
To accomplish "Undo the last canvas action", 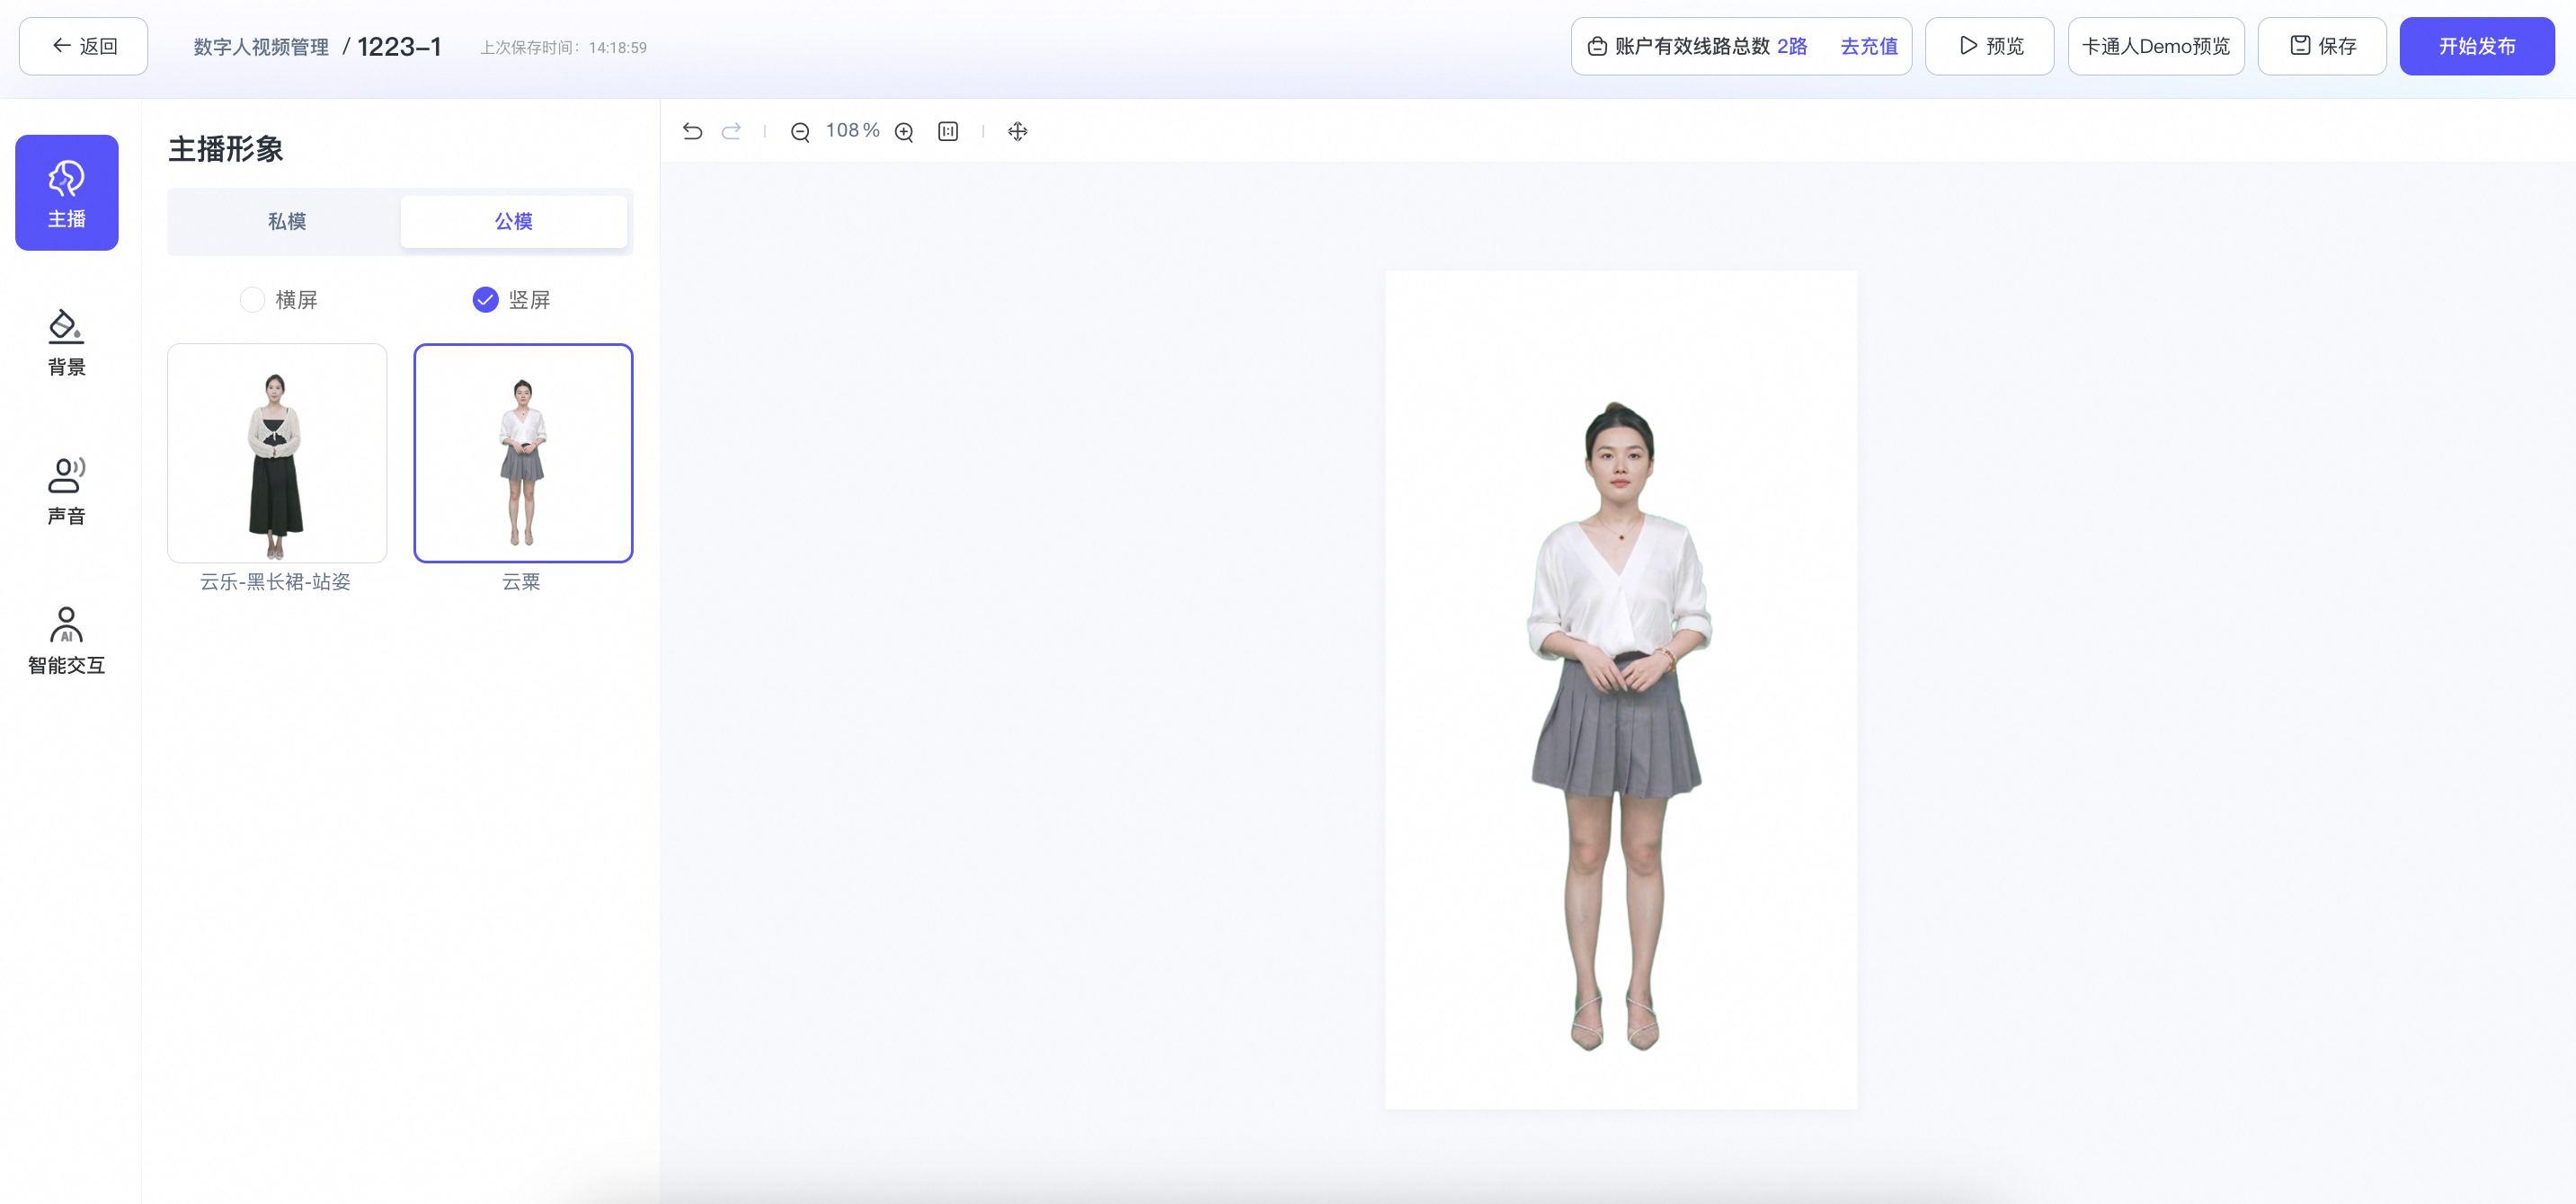I will [692, 131].
